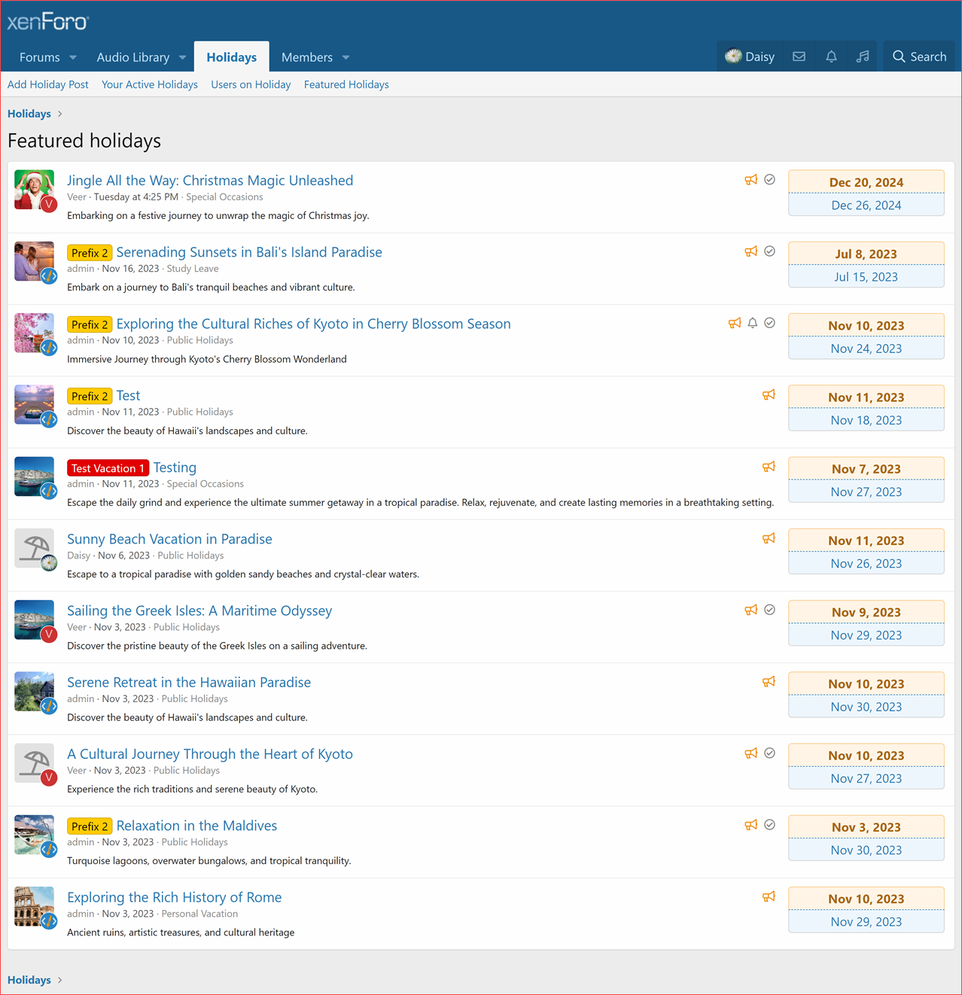
Task: Toggle watch bell on Kyoto Cherry Blossom holiday
Action: [x=752, y=322]
